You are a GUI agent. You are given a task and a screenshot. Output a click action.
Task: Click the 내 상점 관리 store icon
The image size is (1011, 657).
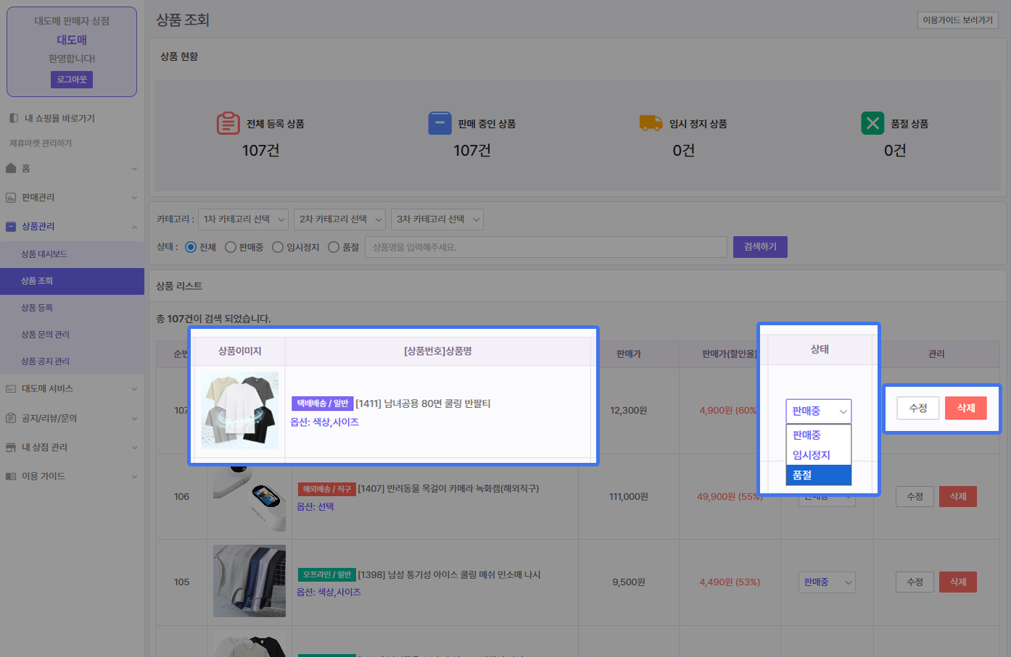click(11, 448)
